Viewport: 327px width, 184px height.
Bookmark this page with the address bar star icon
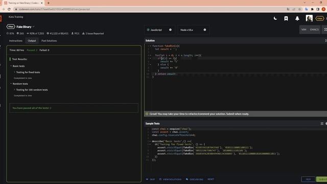pos(300,9)
